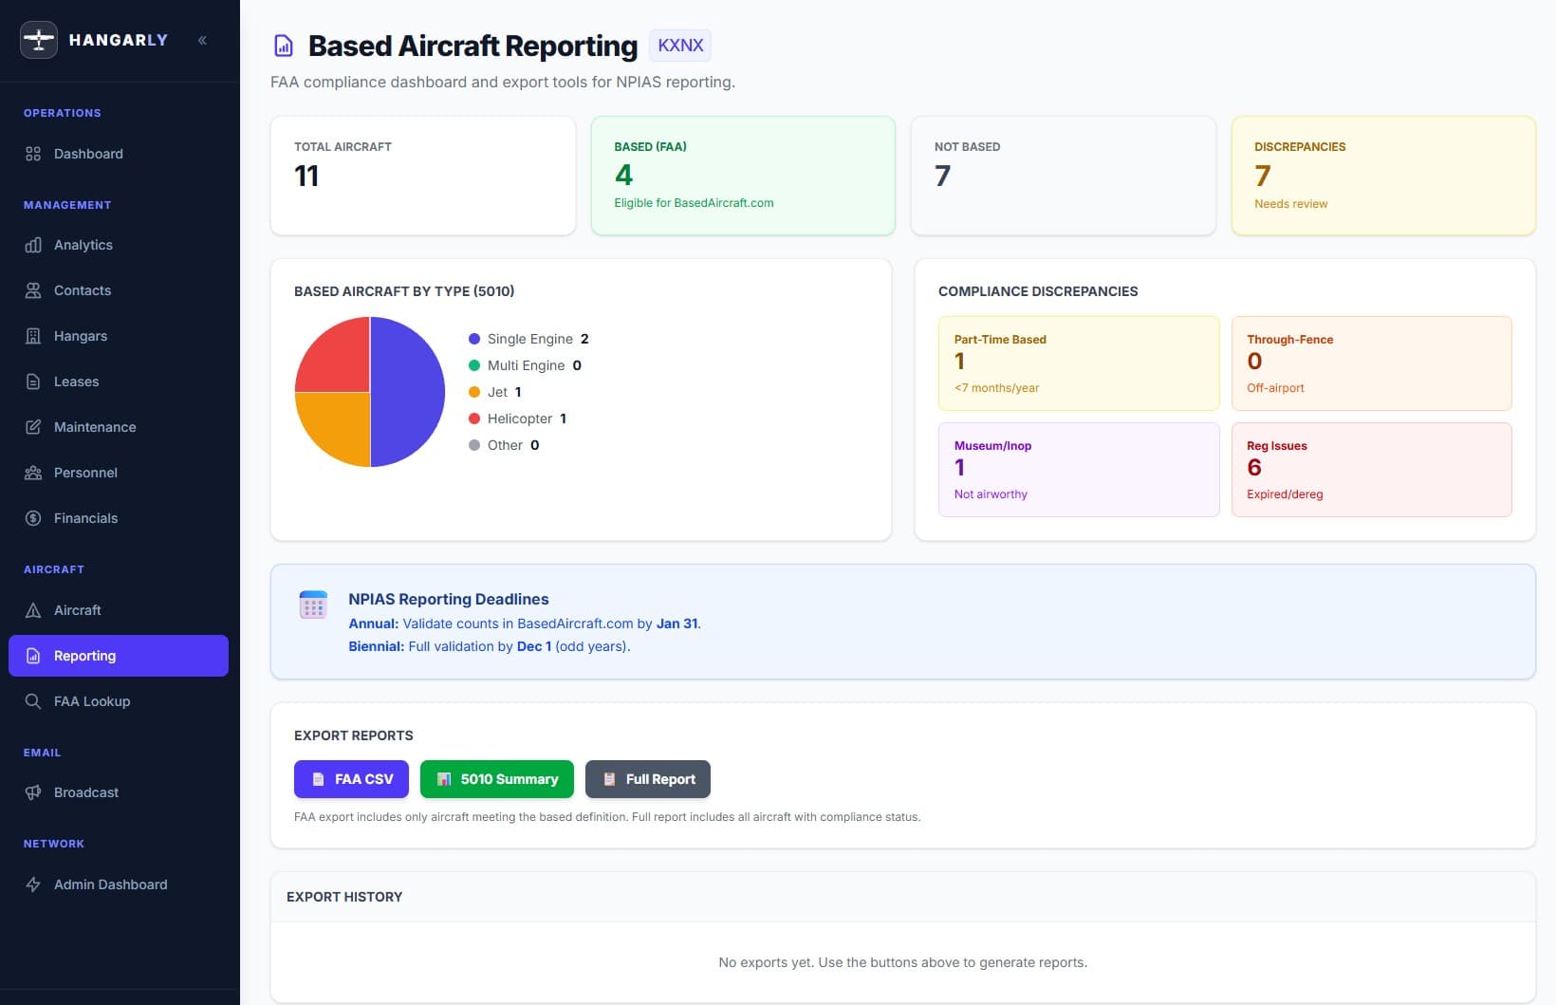The width and height of the screenshot is (1556, 1005).
Task: Generate the 5010 Summary export
Action: tap(496, 779)
